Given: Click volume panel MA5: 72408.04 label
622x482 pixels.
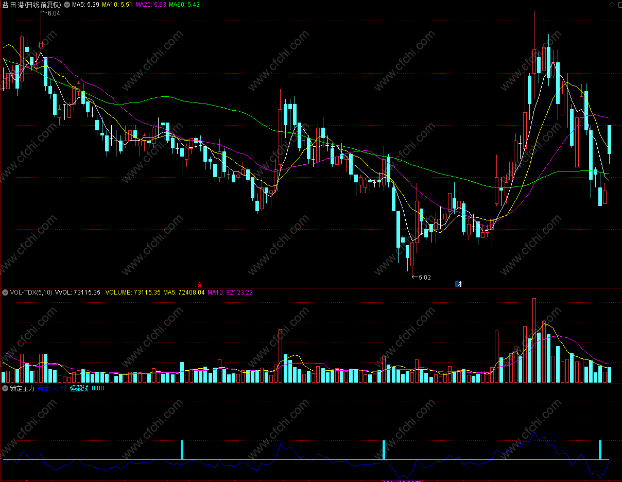Looking at the screenshot, I should (184, 292).
